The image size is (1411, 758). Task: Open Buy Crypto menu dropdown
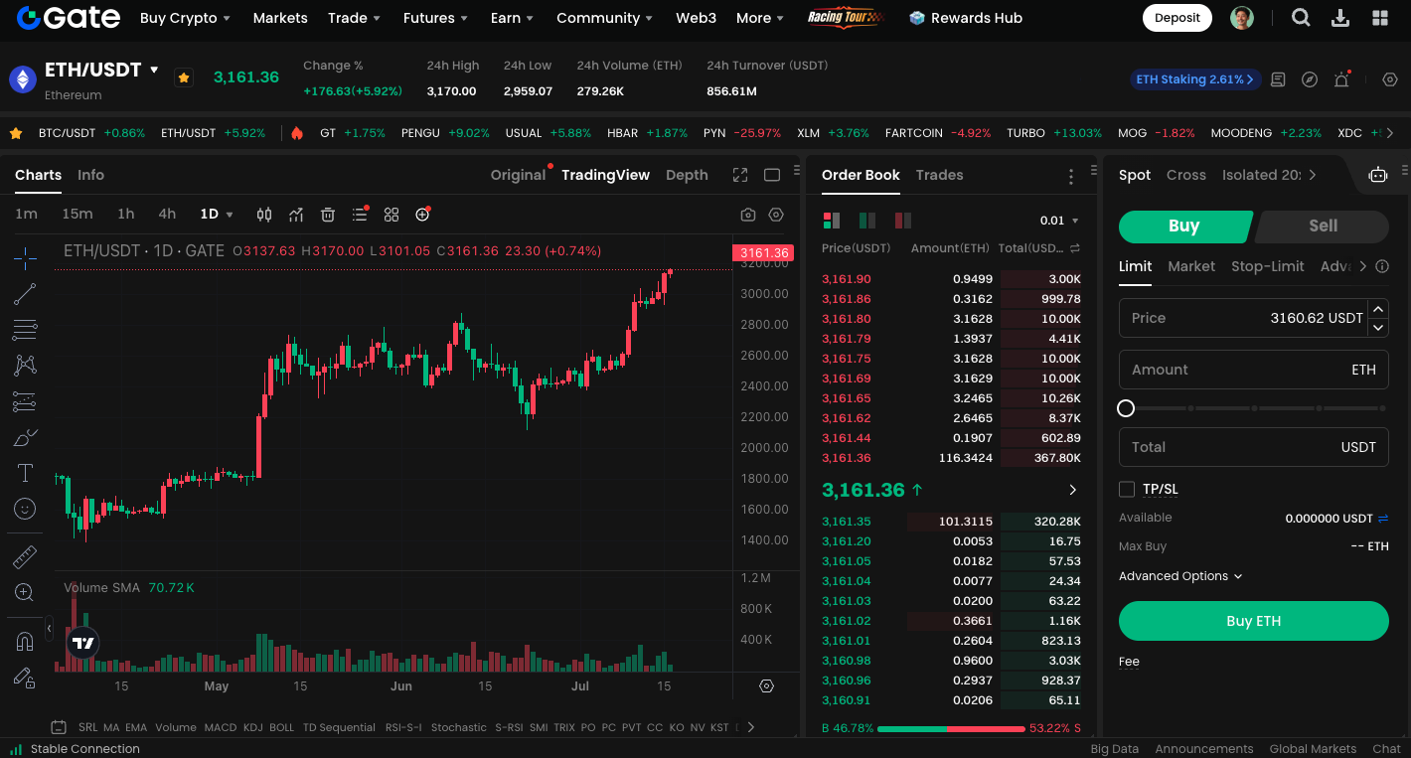click(x=185, y=18)
